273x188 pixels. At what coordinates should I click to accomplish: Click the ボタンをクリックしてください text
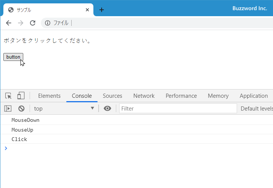[47, 41]
